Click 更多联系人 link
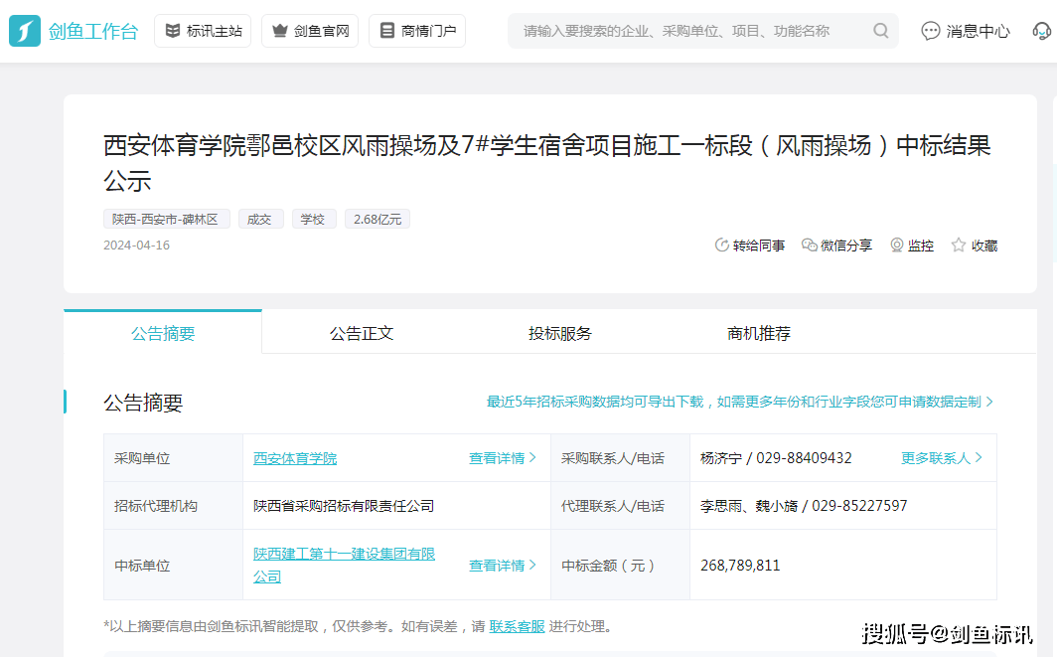This screenshot has height=657, width=1057. tap(941, 458)
